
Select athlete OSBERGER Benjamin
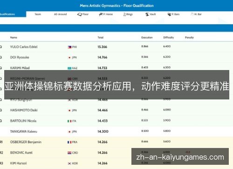click(26, 142)
